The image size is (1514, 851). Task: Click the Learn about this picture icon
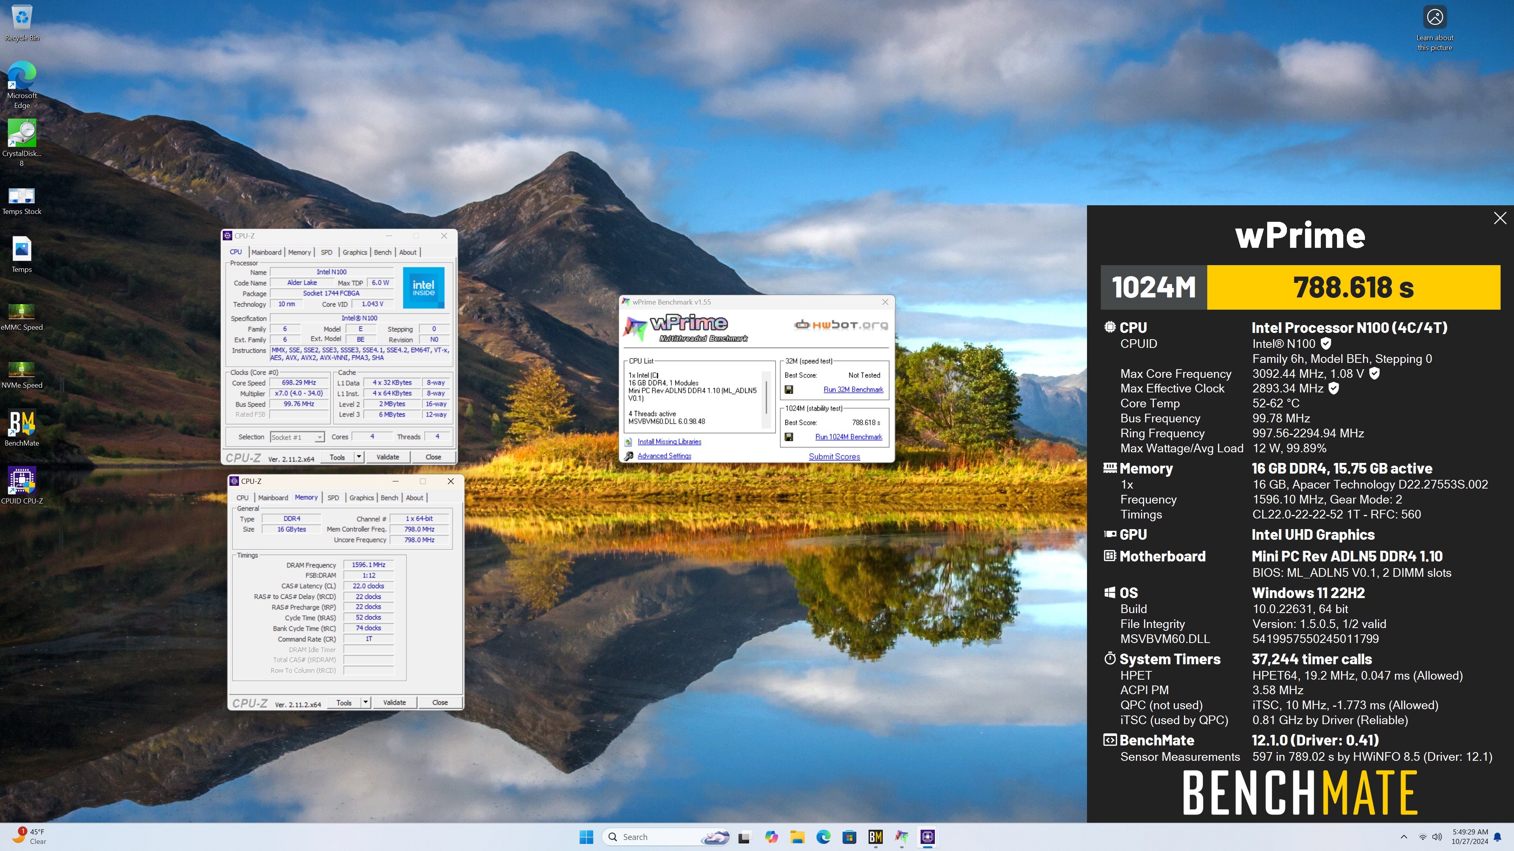coord(1435,29)
